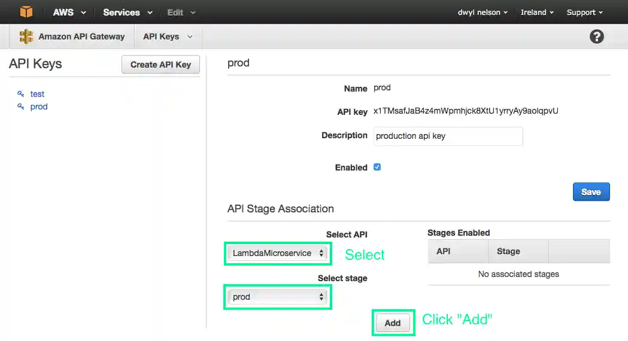Click the blue Save button

point(591,191)
